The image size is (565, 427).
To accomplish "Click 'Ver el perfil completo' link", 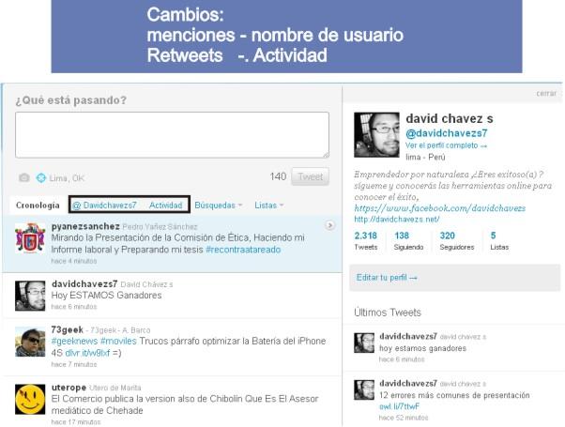I will 446,145.
